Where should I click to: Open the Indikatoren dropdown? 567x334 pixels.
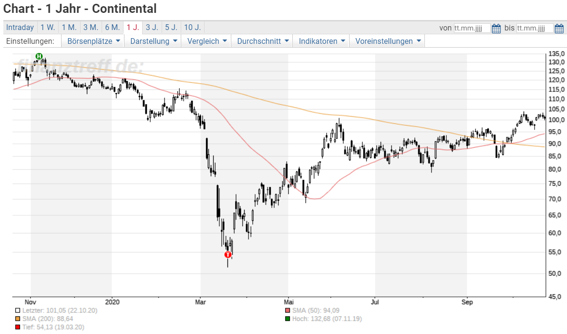pyautogui.click(x=322, y=41)
